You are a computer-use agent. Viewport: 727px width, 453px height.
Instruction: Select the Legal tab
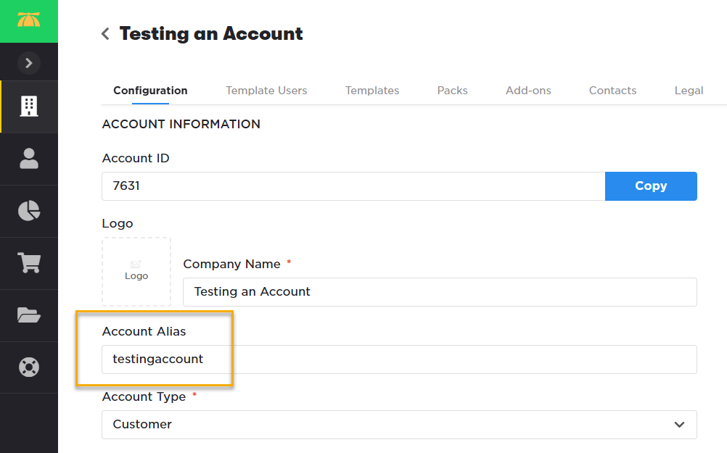point(689,91)
